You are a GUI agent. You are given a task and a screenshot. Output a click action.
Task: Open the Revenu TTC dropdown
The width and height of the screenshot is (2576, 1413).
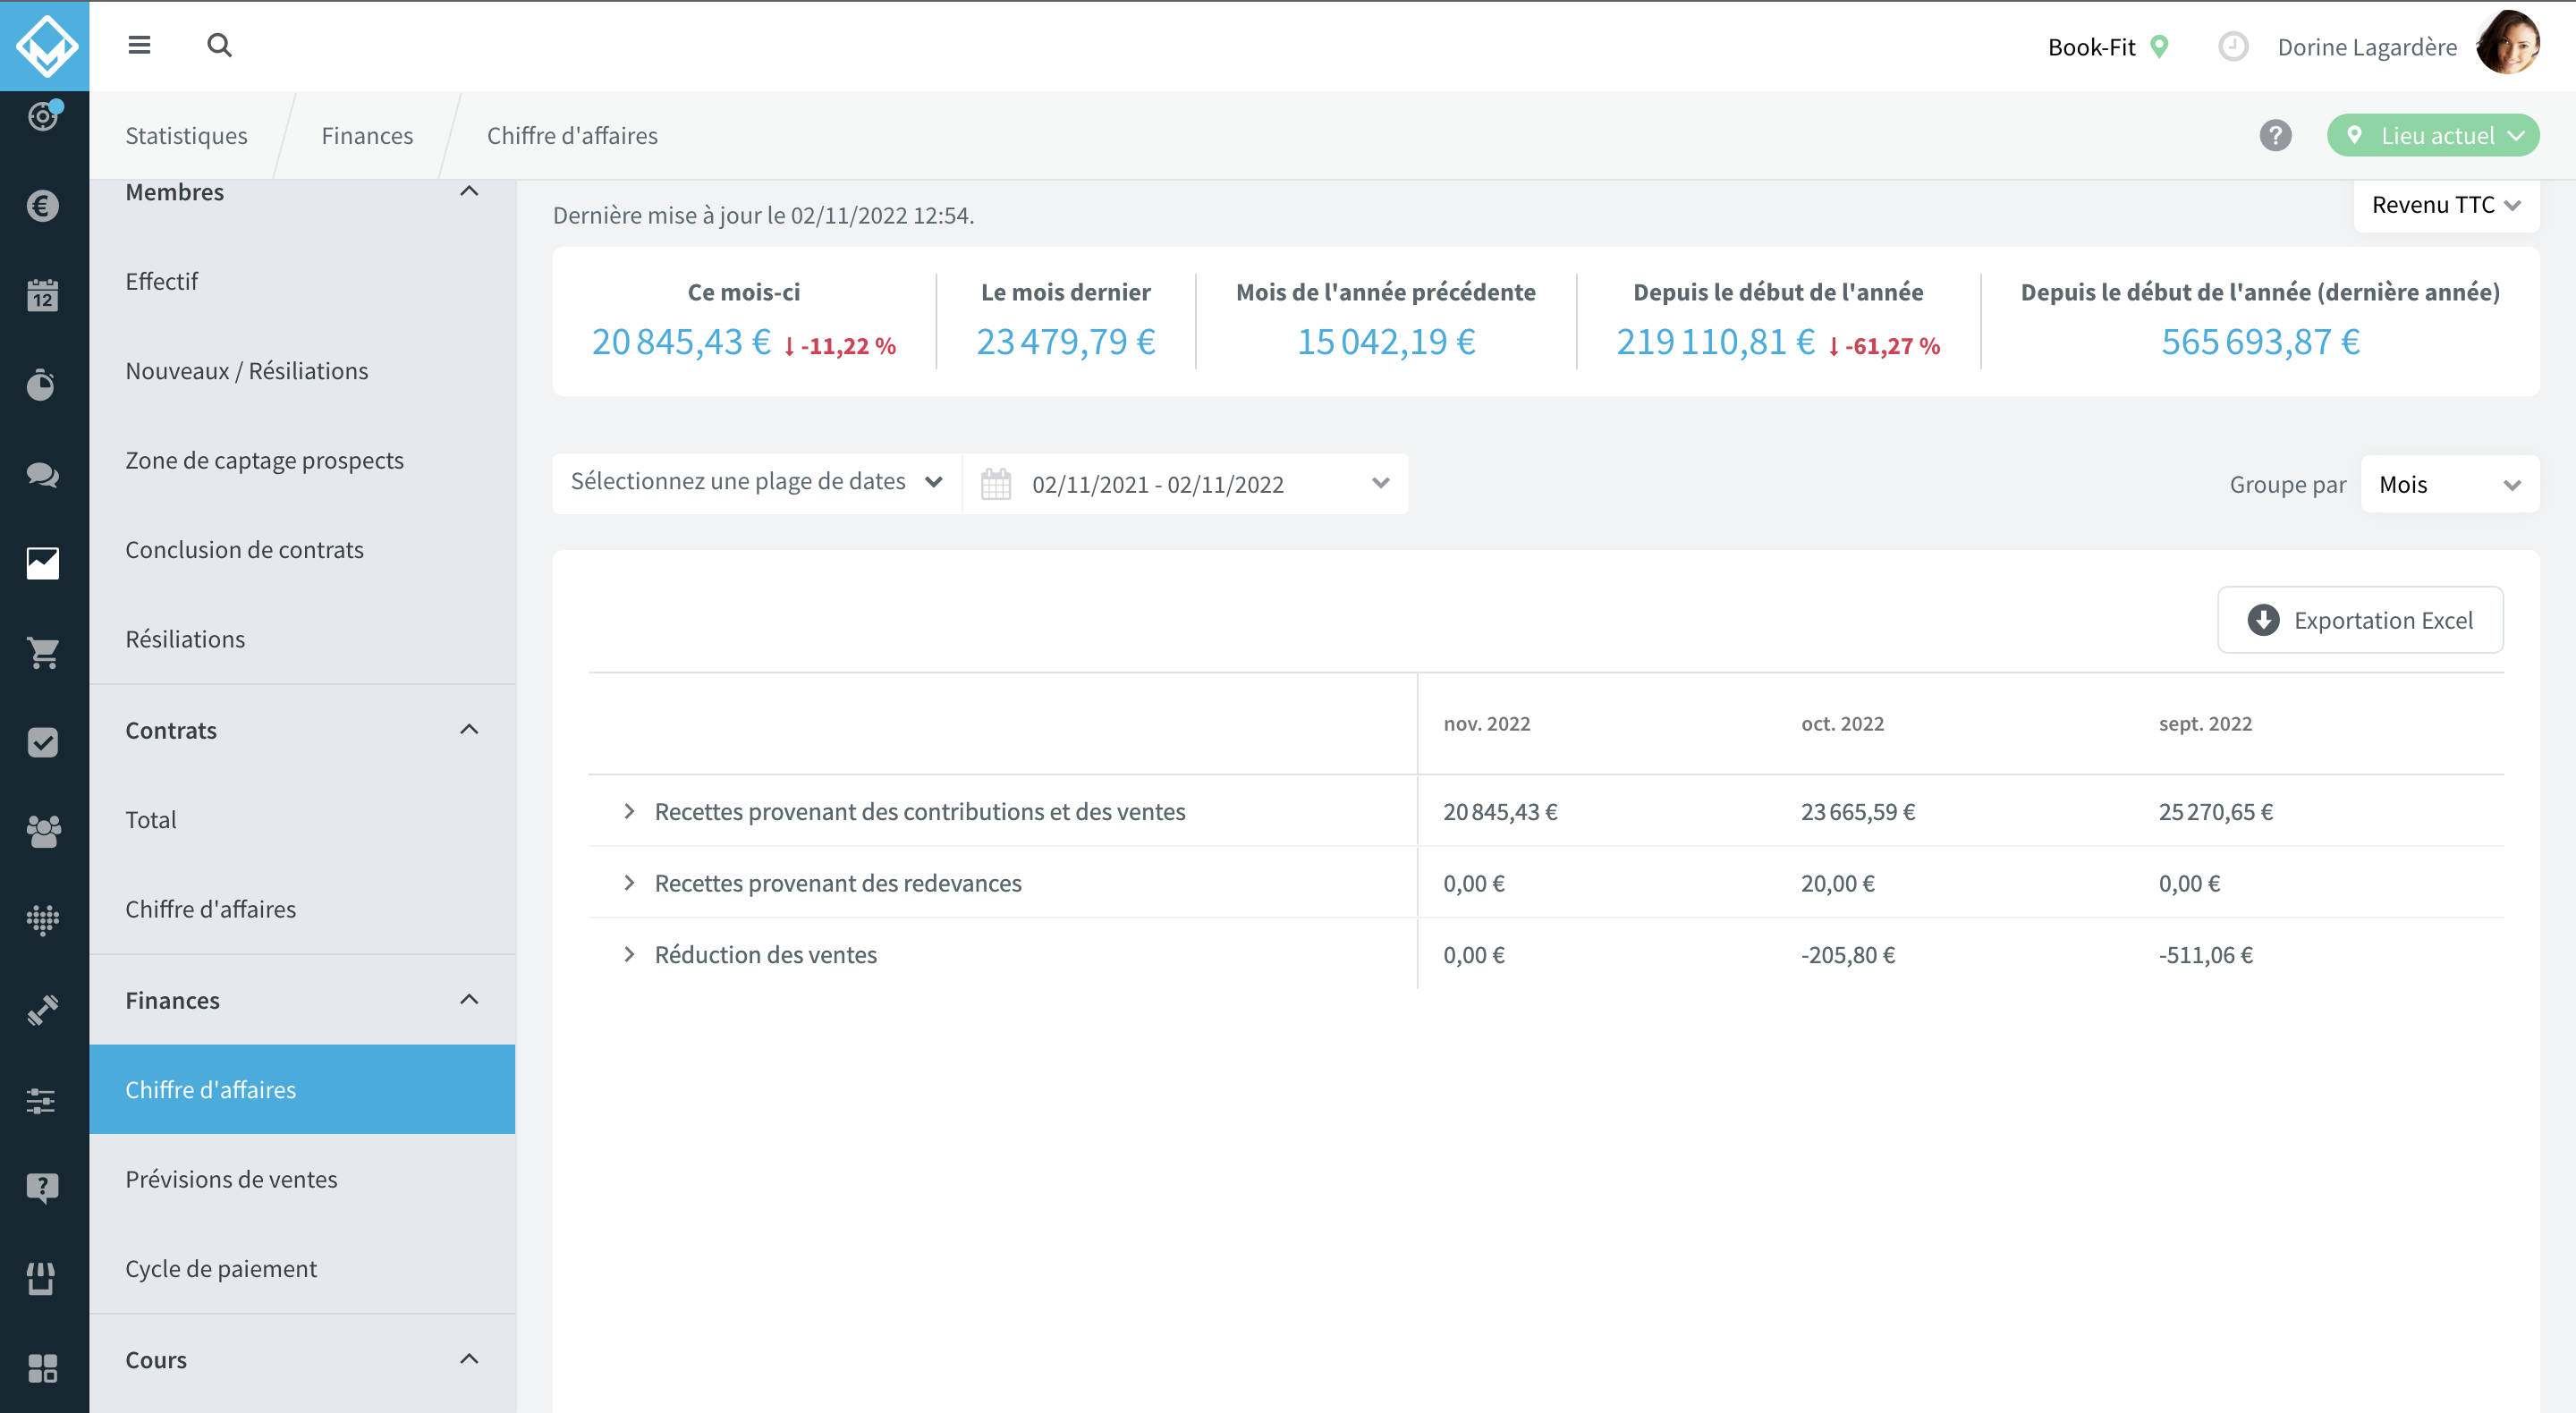[2445, 205]
